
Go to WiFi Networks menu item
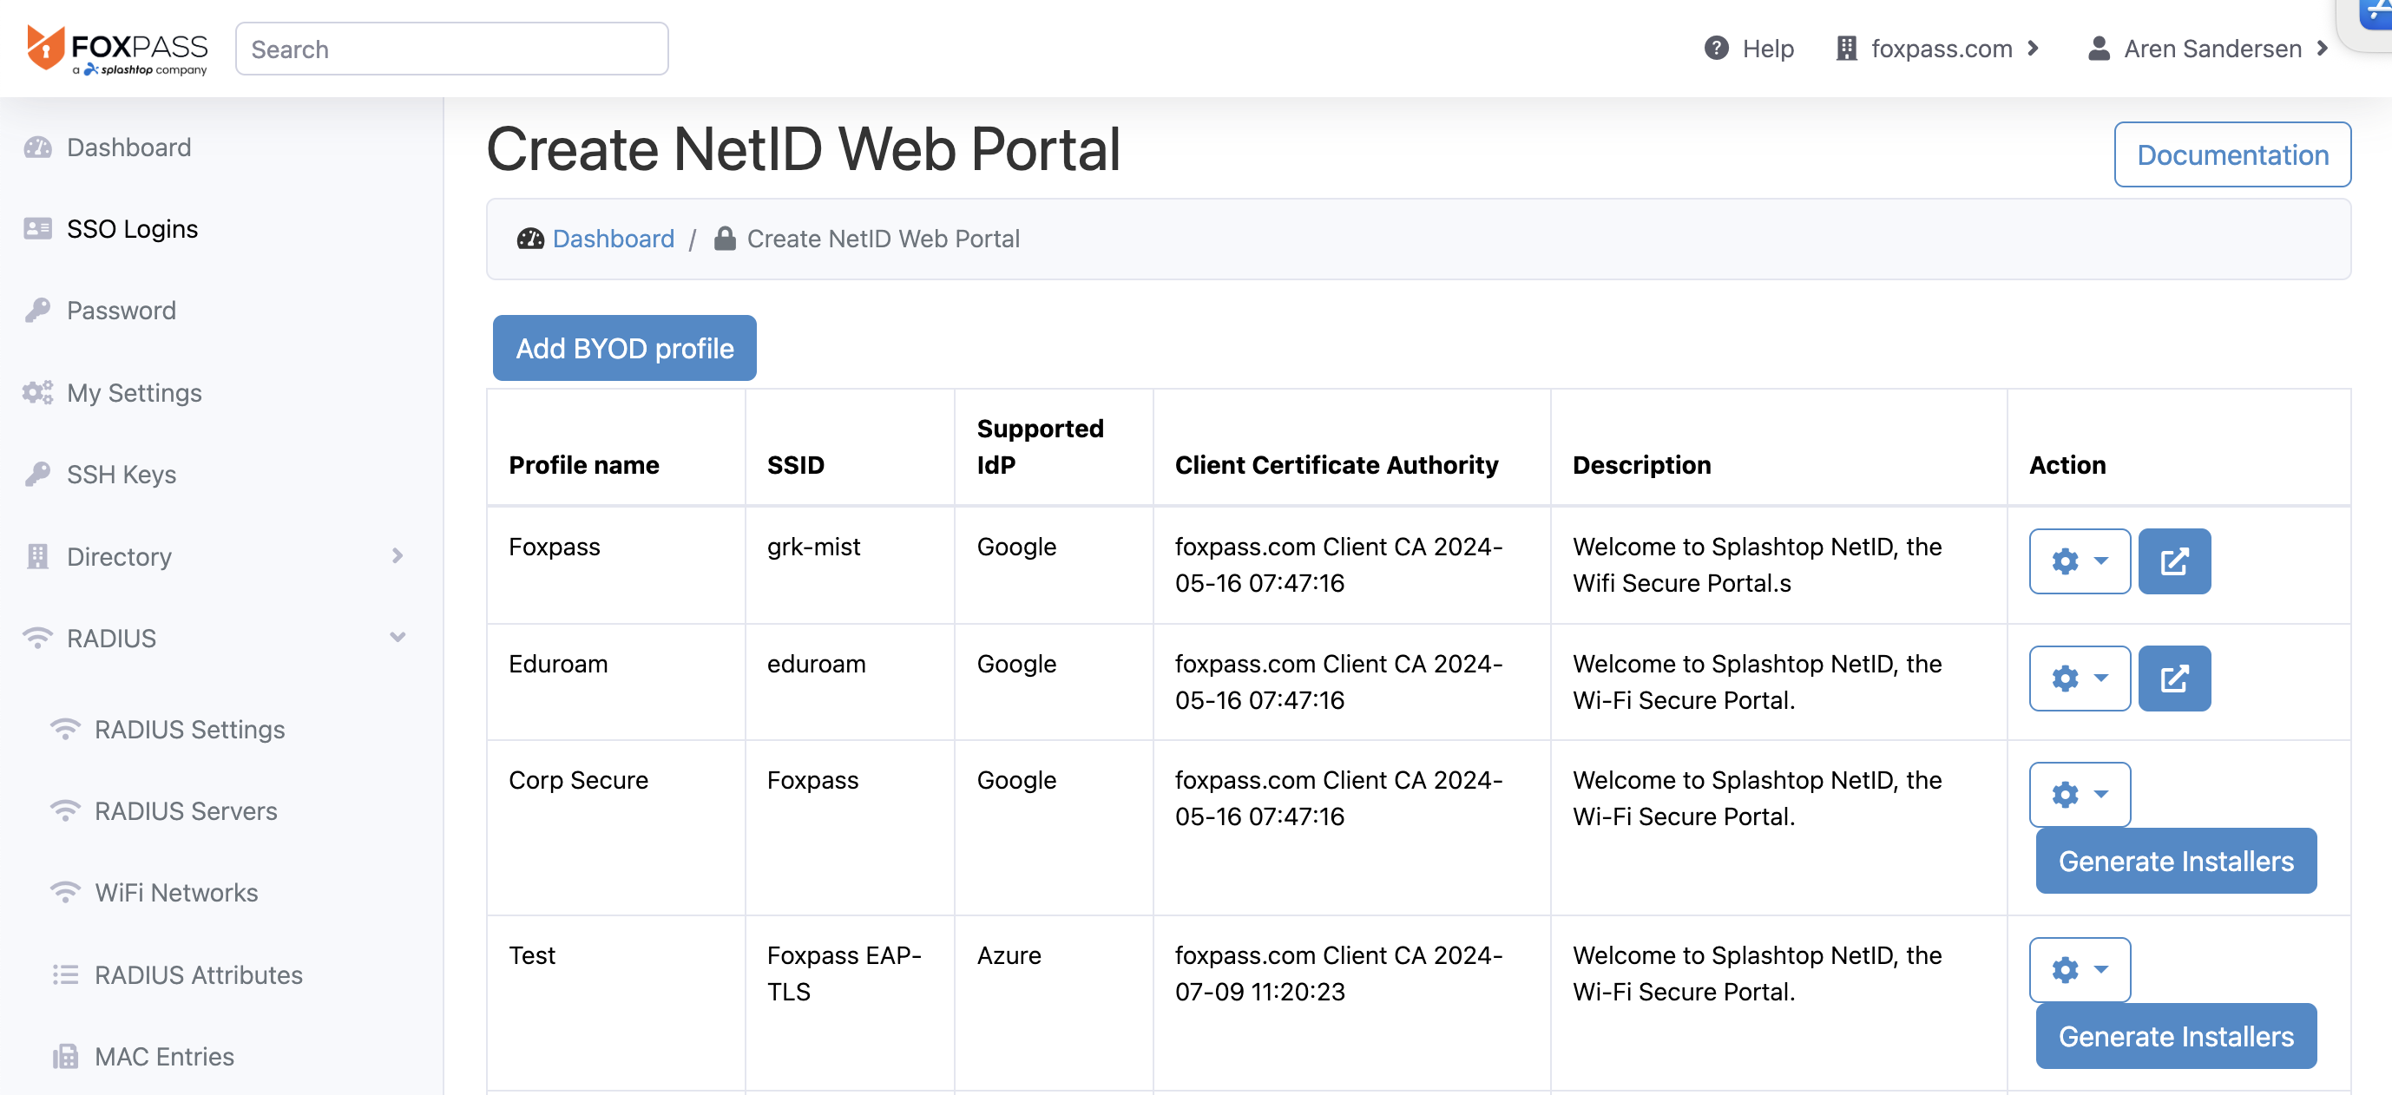[176, 893]
